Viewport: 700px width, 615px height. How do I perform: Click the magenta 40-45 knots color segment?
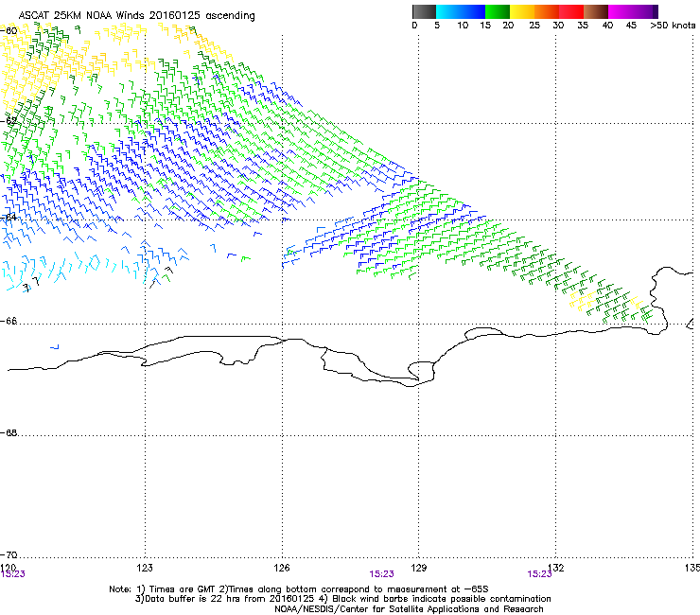[621, 11]
